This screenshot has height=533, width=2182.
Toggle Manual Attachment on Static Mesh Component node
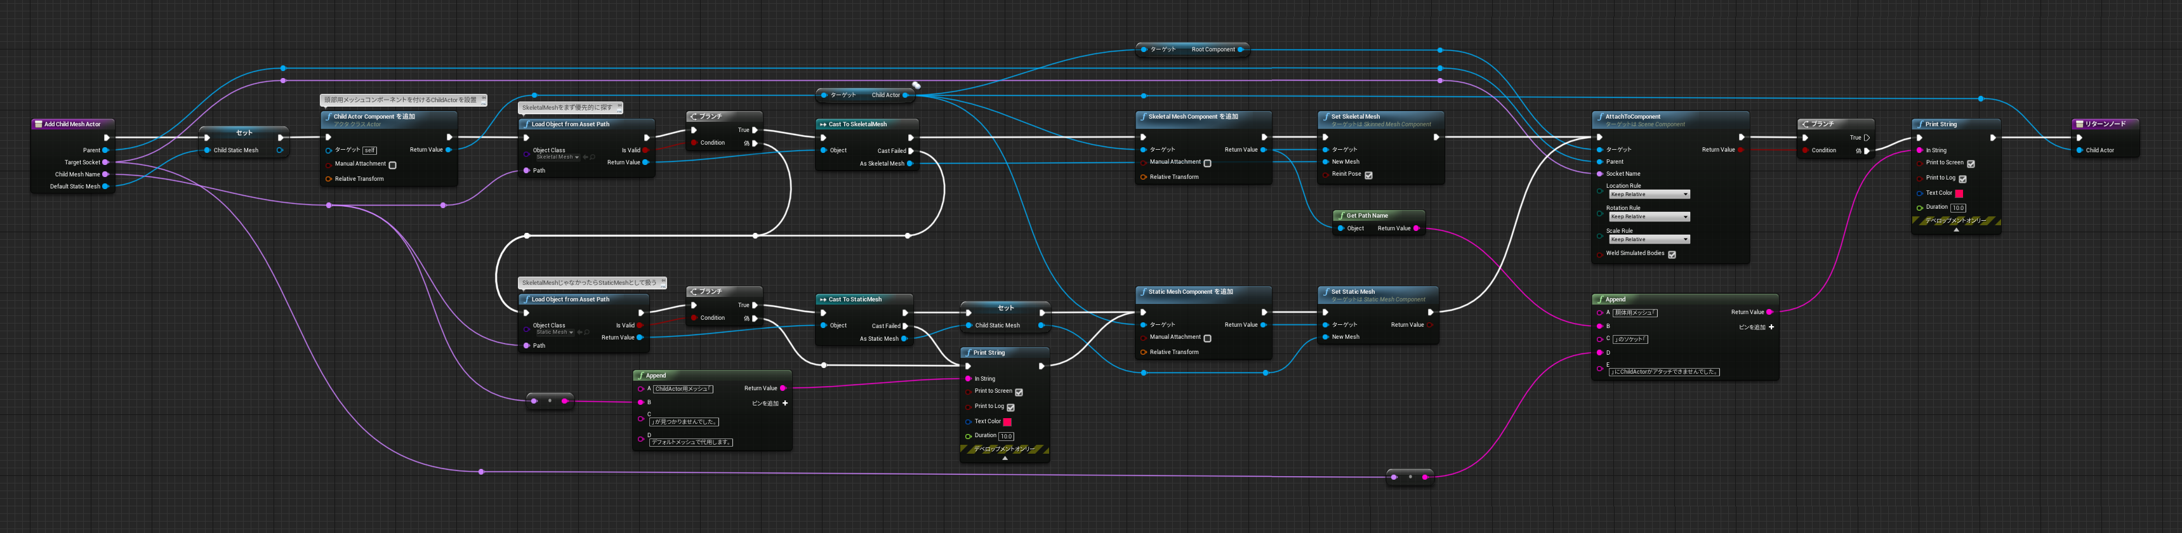point(1207,338)
